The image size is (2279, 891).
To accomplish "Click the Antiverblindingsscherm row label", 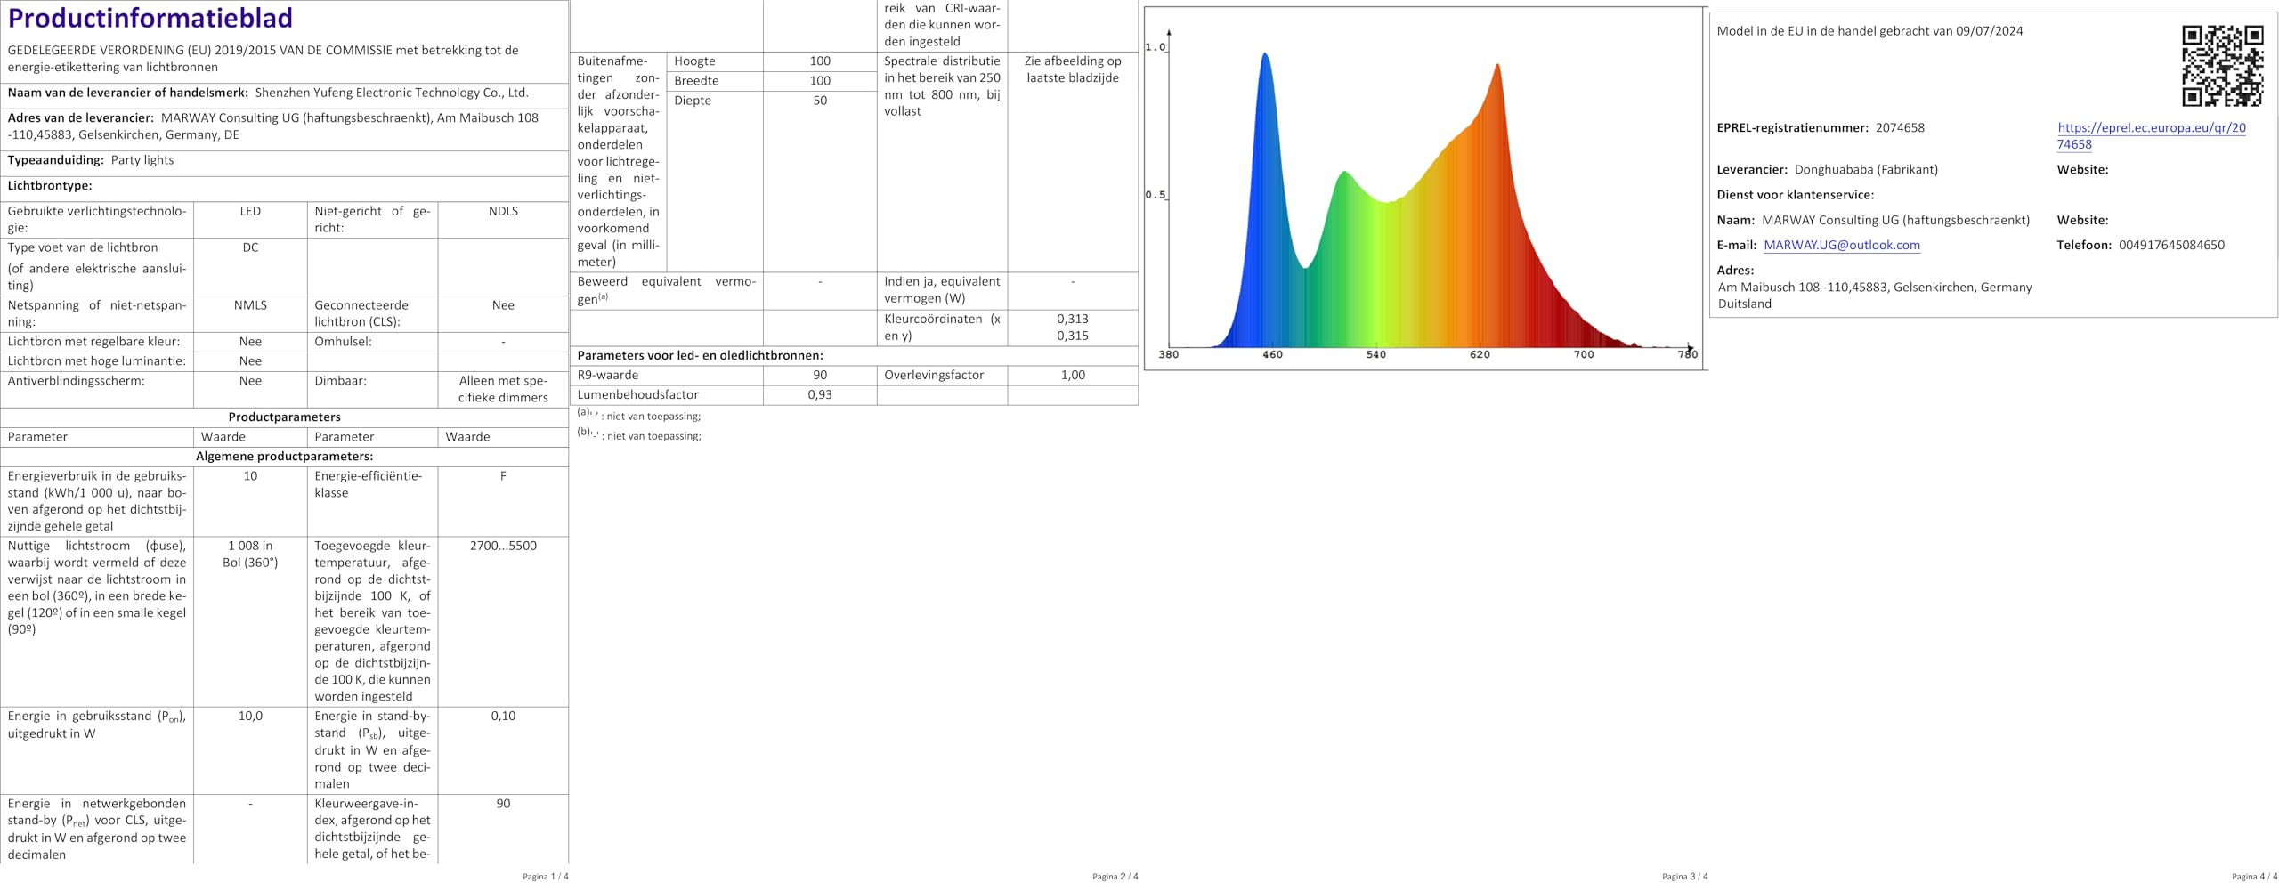I will click(x=76, y=380).
